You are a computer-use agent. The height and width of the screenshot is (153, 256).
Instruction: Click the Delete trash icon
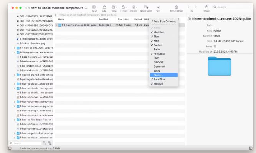pyautogui.click(x=134, y=7)
